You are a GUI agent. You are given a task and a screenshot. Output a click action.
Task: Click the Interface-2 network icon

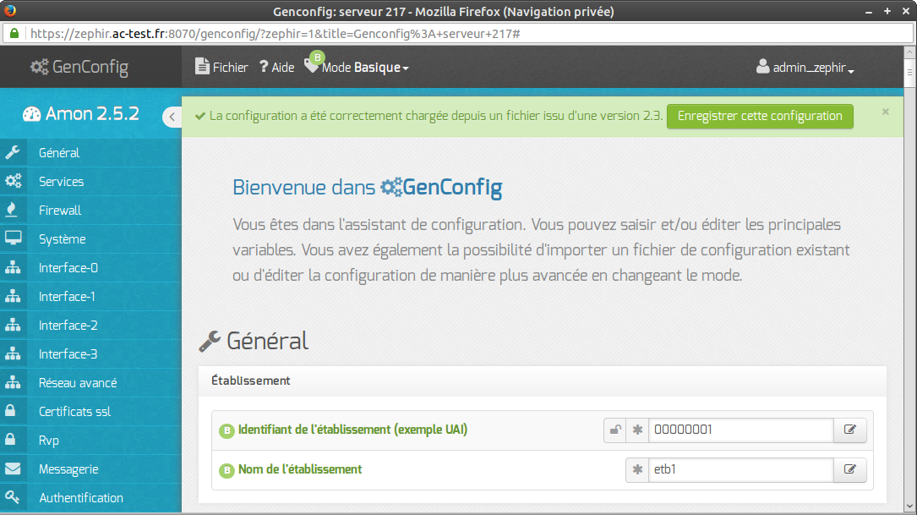pyautogui.click(x=13, y=325)
